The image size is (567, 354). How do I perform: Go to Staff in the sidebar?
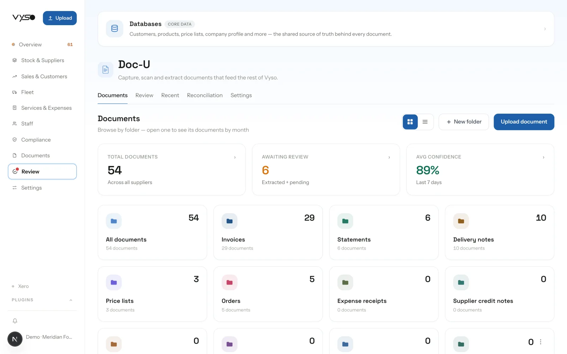[x=42, y=124]
